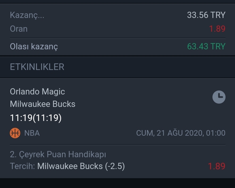Tap the 1.89 odds beside the selection
Viewport: 235px width, 188px height.
(217, 166)
